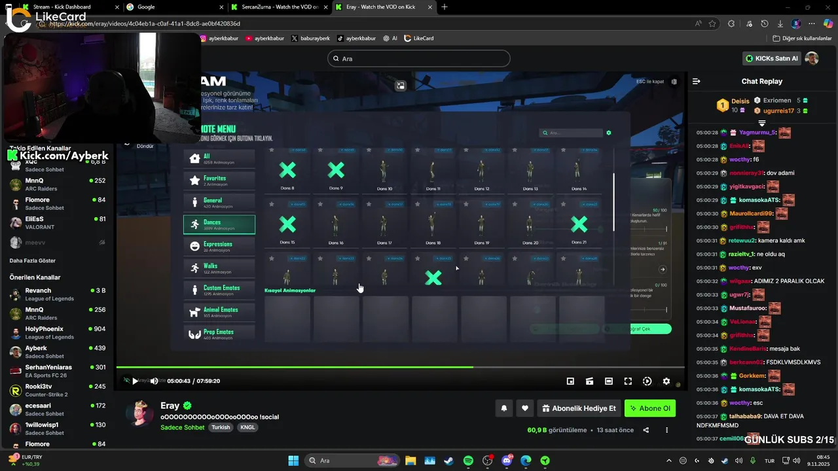Click Dans 16 animation thumbnail

coord(336,224)
